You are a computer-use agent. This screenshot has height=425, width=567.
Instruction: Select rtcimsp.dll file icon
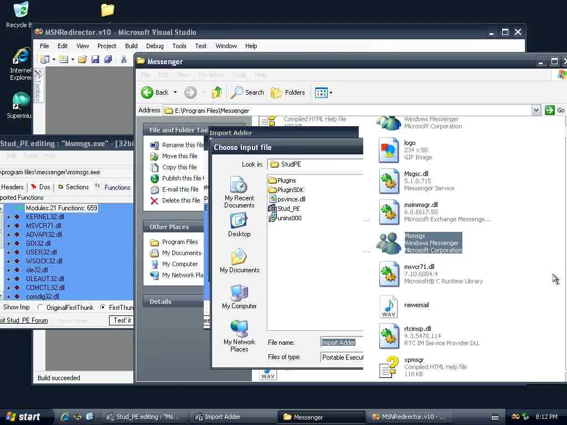[x=389, y=336]
